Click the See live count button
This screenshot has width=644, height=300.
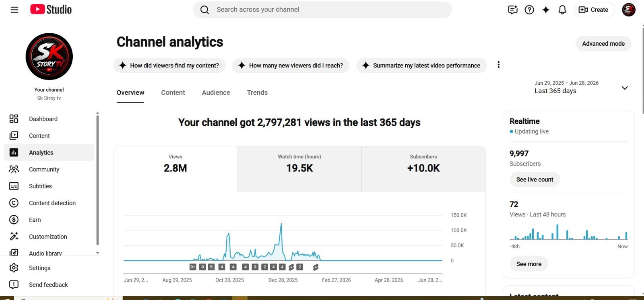click(x=535, y=180)
